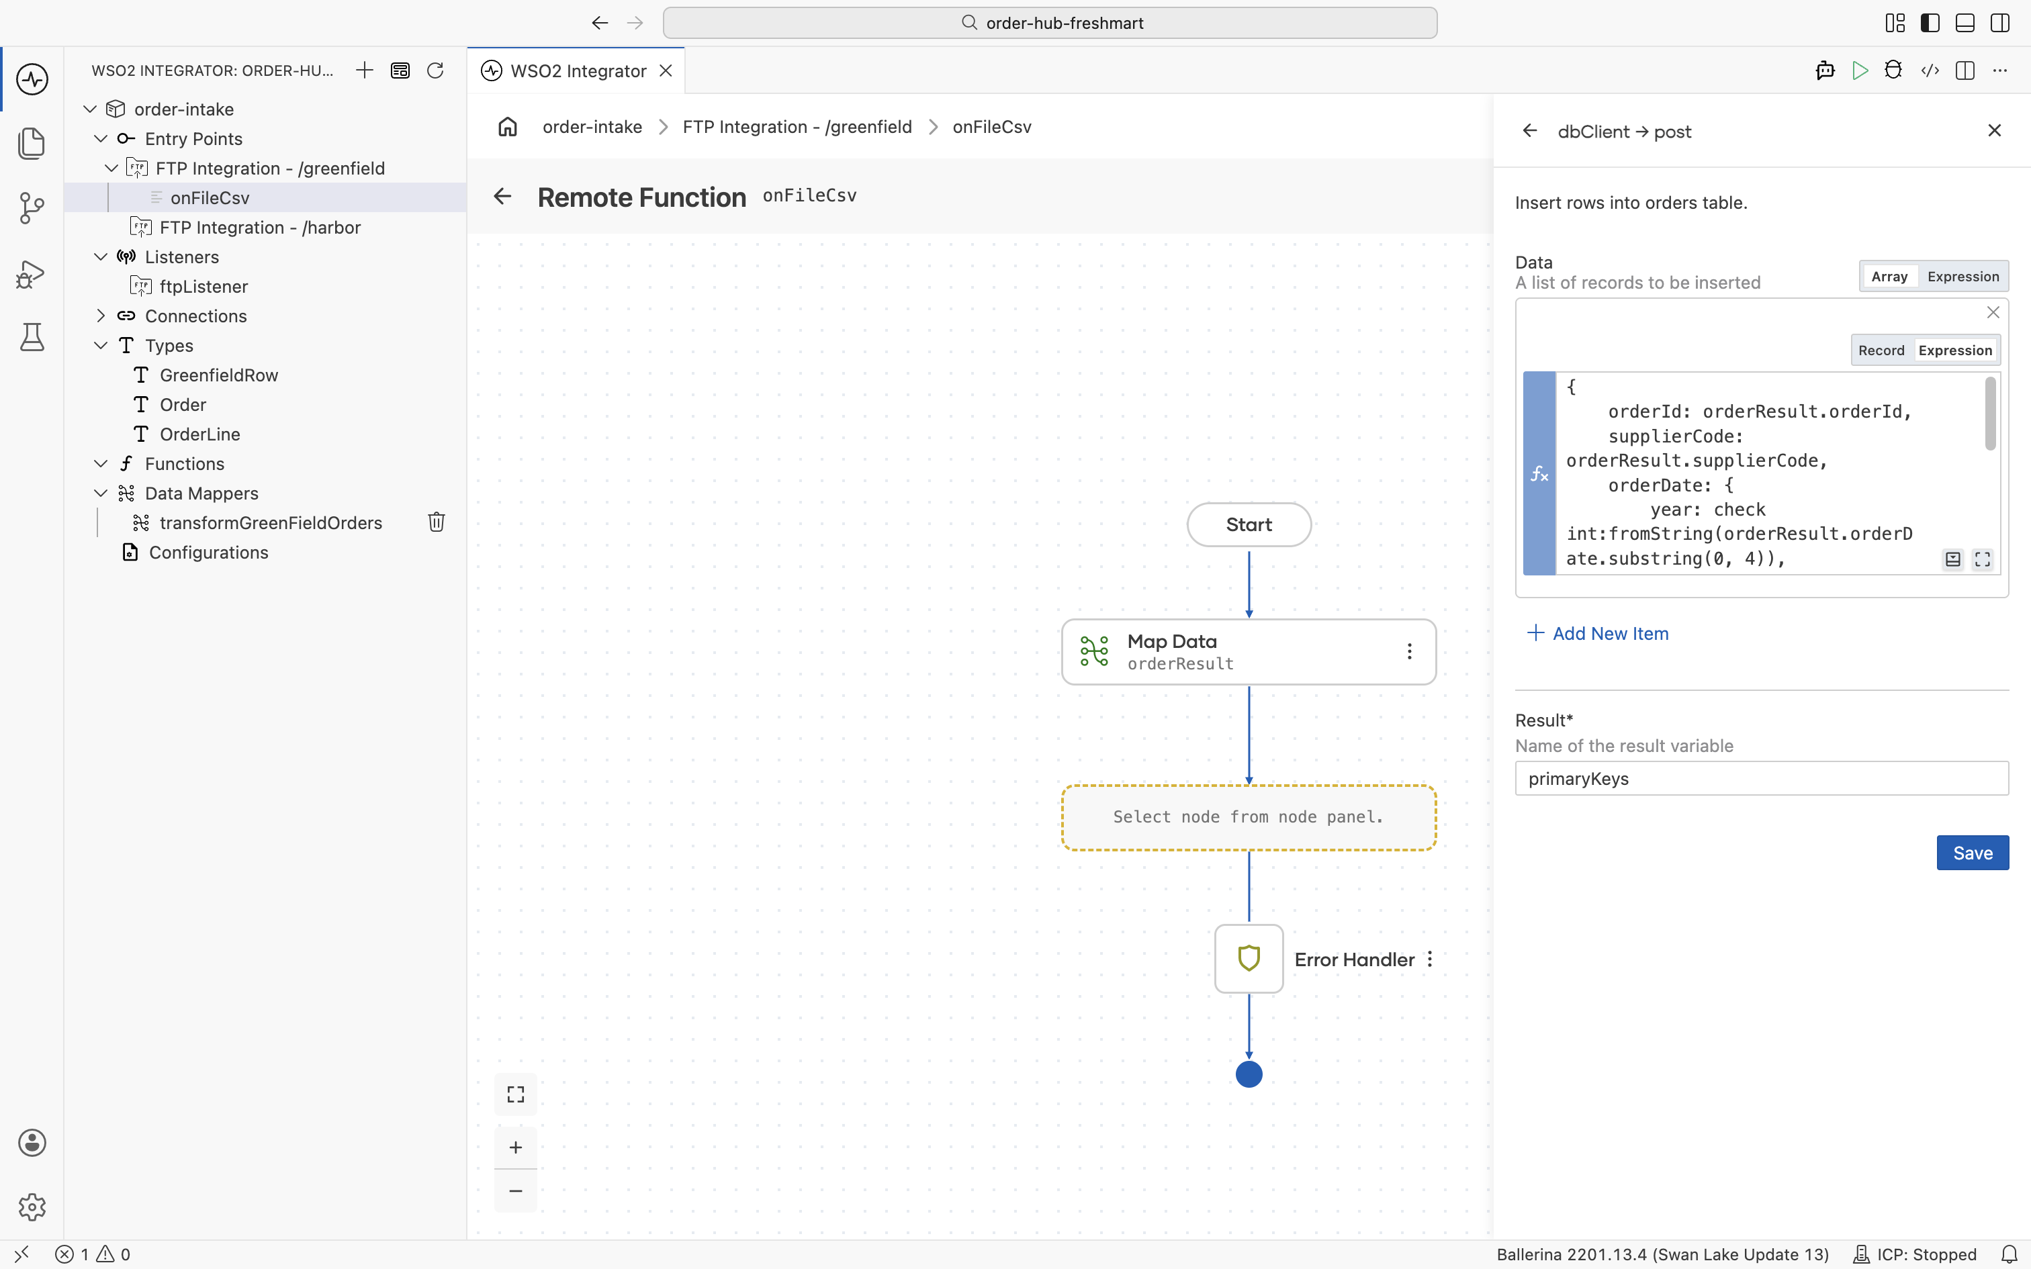Open the Testing flask icon

tap(32, 337)
